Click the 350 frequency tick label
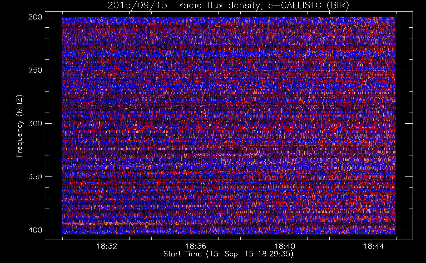 35,176
